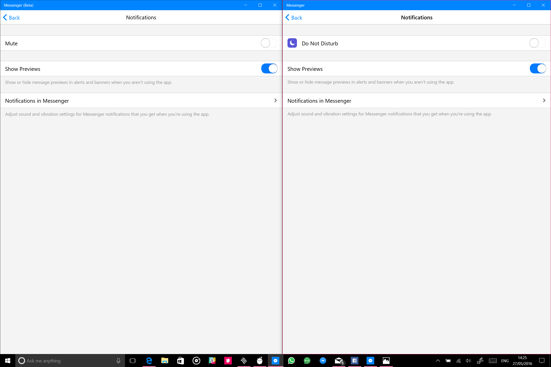Open the volume control in system tray

(468, 361)
